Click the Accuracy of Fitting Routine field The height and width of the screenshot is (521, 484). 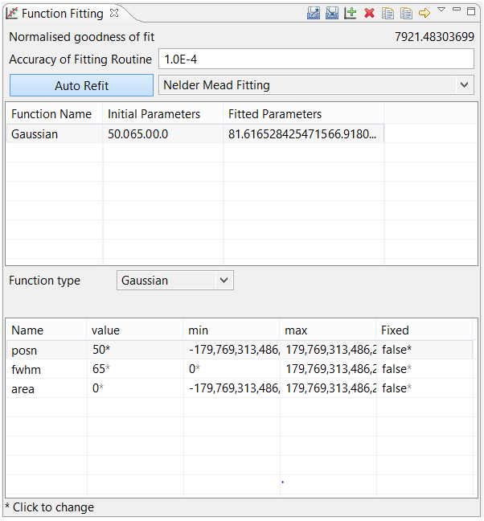316,59
